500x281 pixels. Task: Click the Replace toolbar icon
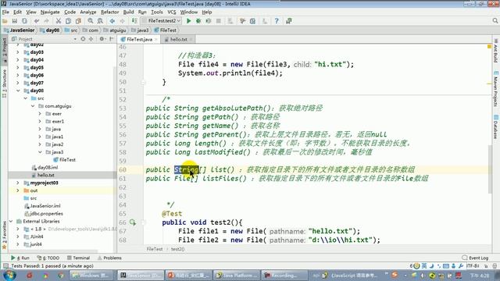(100, 21)
